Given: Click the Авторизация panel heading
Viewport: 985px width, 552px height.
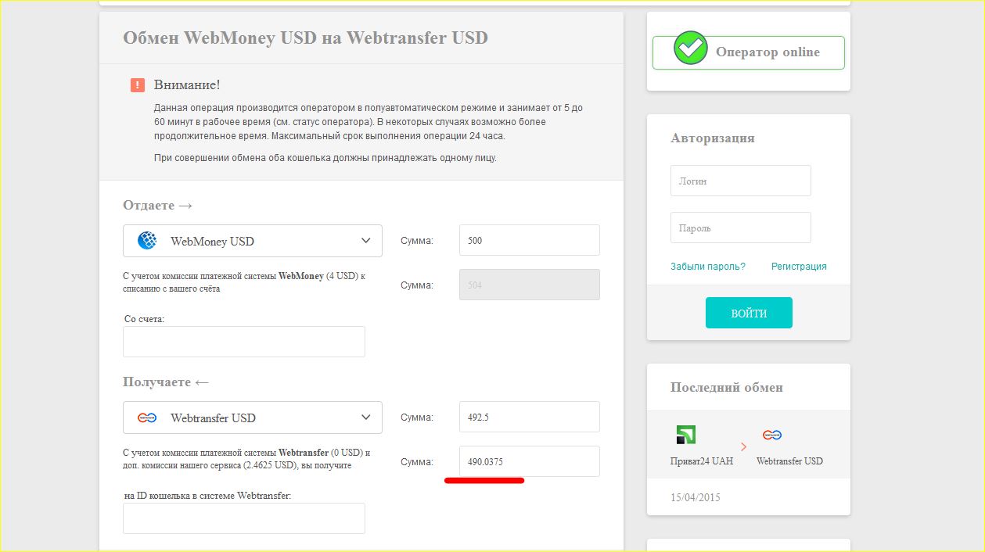Looking at the screenshot, I should click(713, 138).
